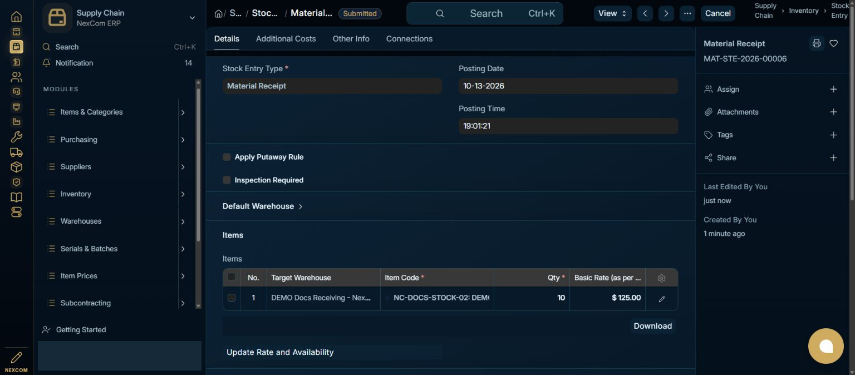The image size is (855, 375).
Task: Open sidebar Search item
Action: pyautogui.click(x=119, y=47)
